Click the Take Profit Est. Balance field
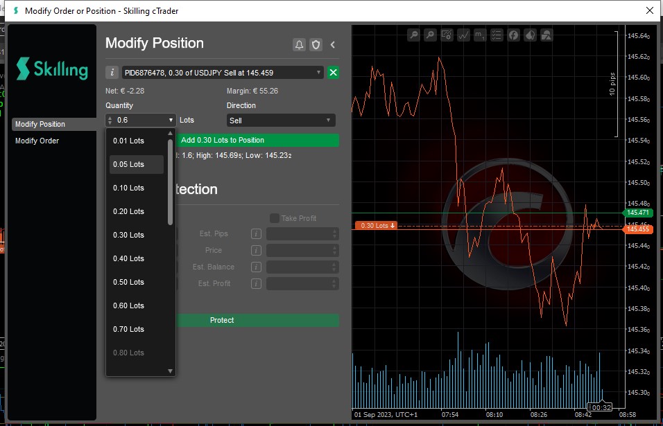 point(302,267)
